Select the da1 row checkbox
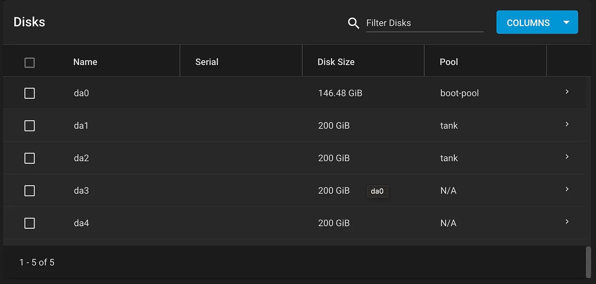Screen dimensions: 596x284 click(x=29, y=126)
